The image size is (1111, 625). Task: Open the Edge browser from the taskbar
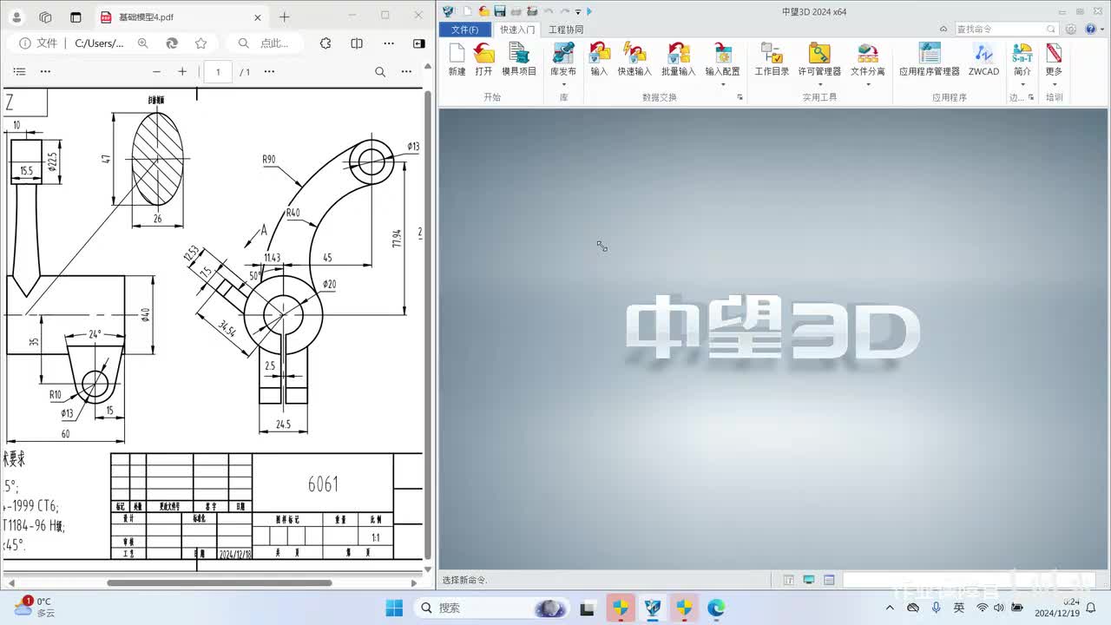point(716,608)
